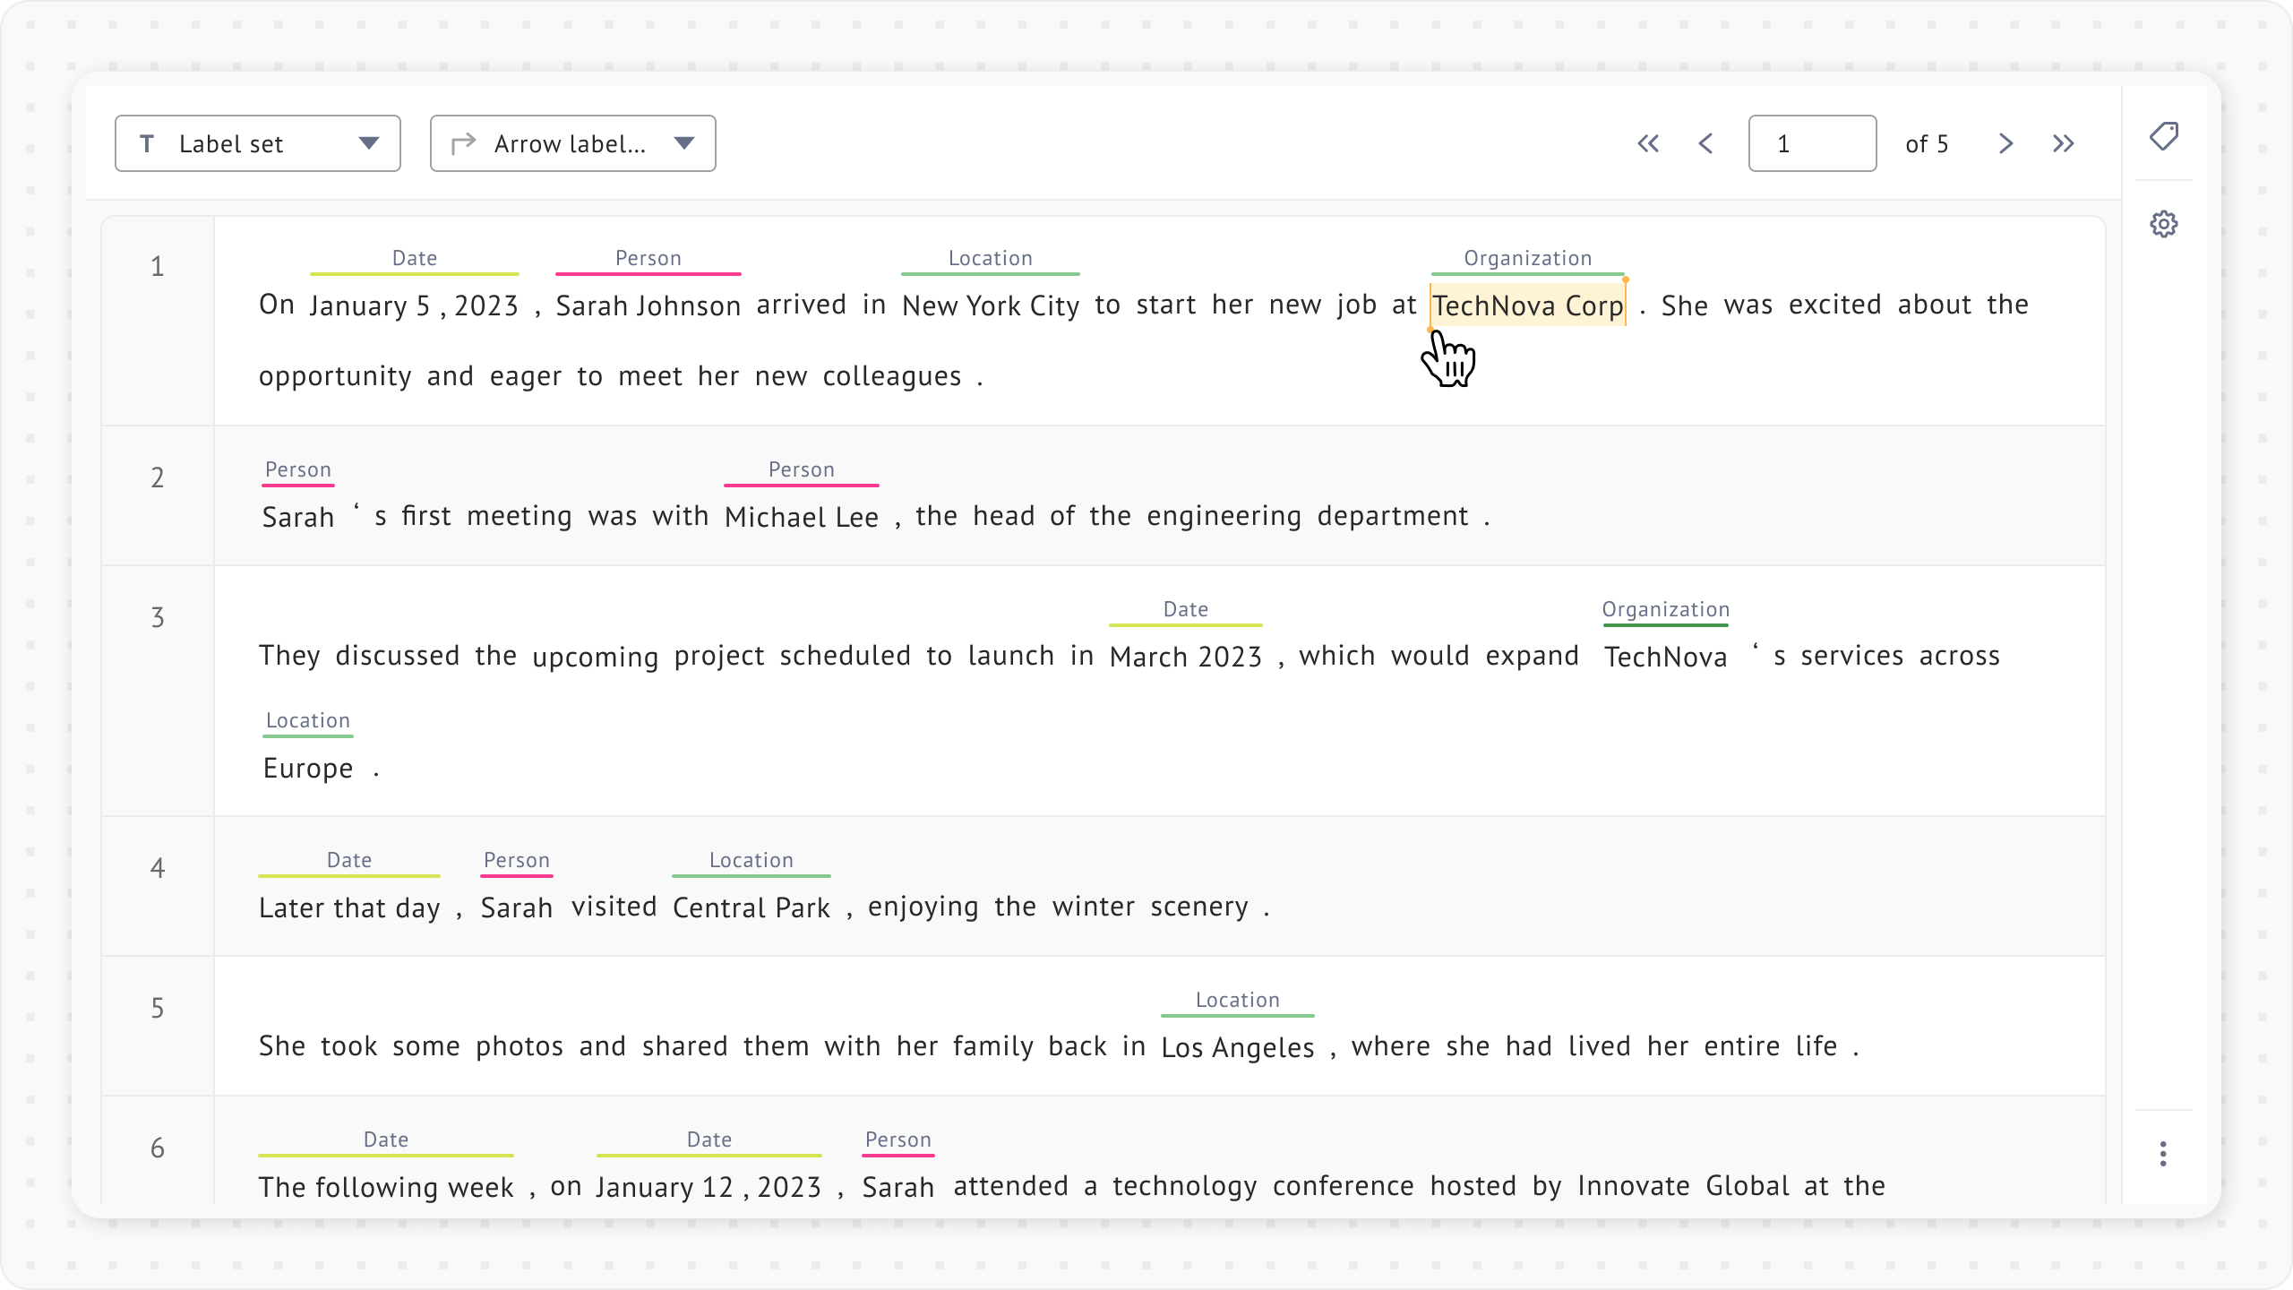Click the Date label above March 2023
The width and height of the screenshot is (2293, 1290).
point(1185,609)
